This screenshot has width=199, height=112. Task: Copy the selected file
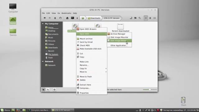click(91, 57)
